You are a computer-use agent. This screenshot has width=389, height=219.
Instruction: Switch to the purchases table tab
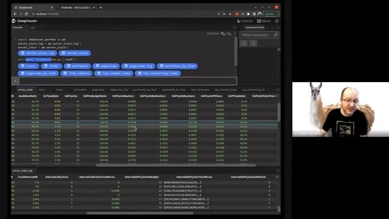pos(80,89)
